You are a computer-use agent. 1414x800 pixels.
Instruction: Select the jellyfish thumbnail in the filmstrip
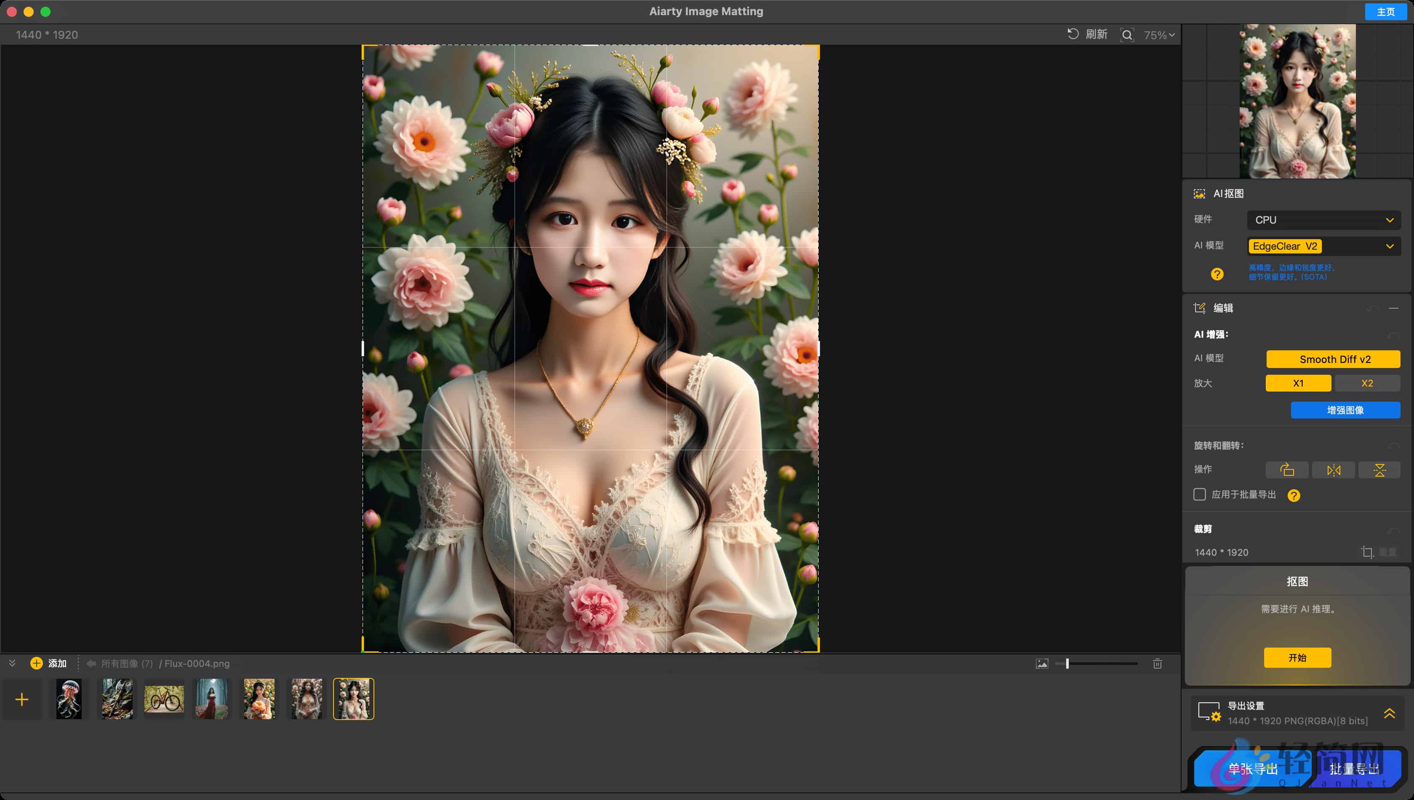pos(69,699)
